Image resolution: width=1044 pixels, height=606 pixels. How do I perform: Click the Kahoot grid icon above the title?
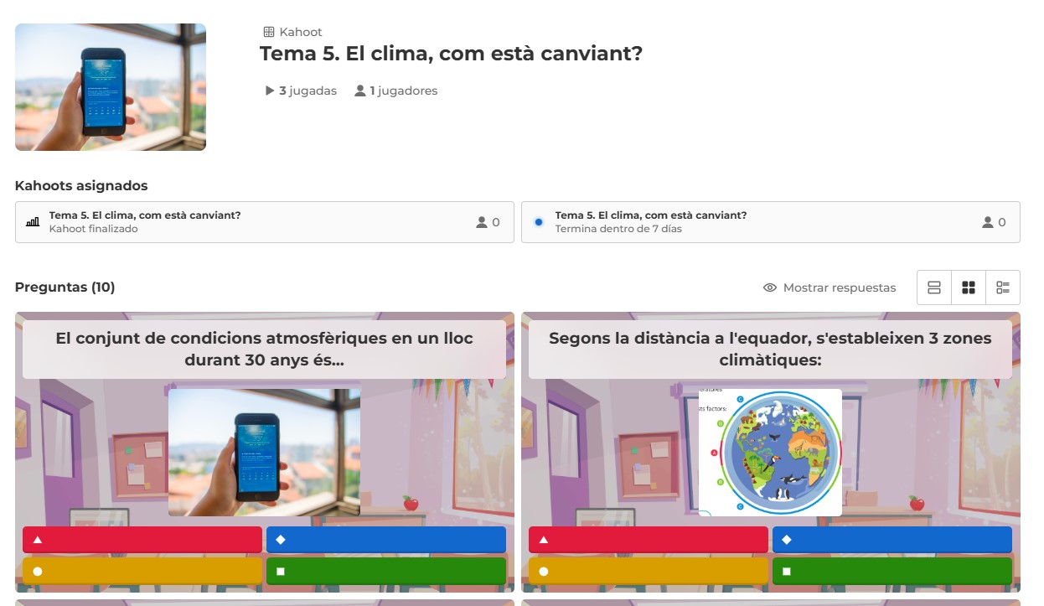[x=268, y=31]
